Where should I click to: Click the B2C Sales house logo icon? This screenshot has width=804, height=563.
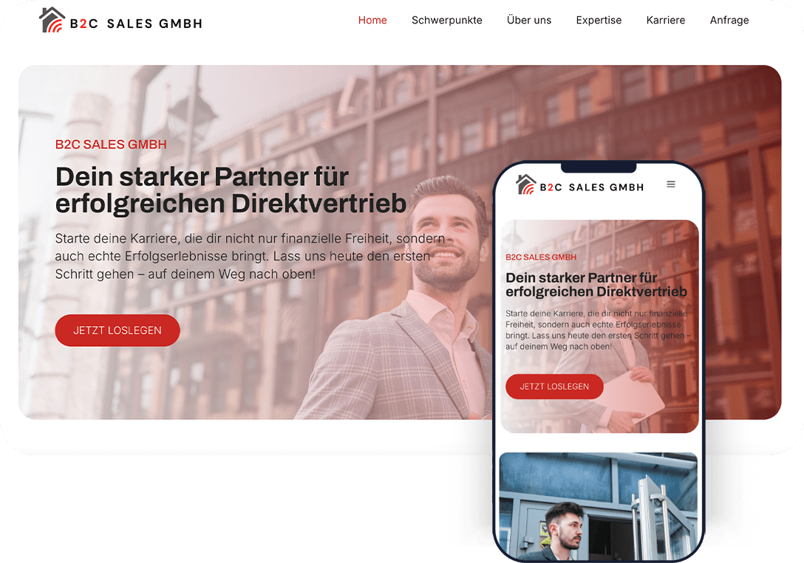click(x=52, y=20)
